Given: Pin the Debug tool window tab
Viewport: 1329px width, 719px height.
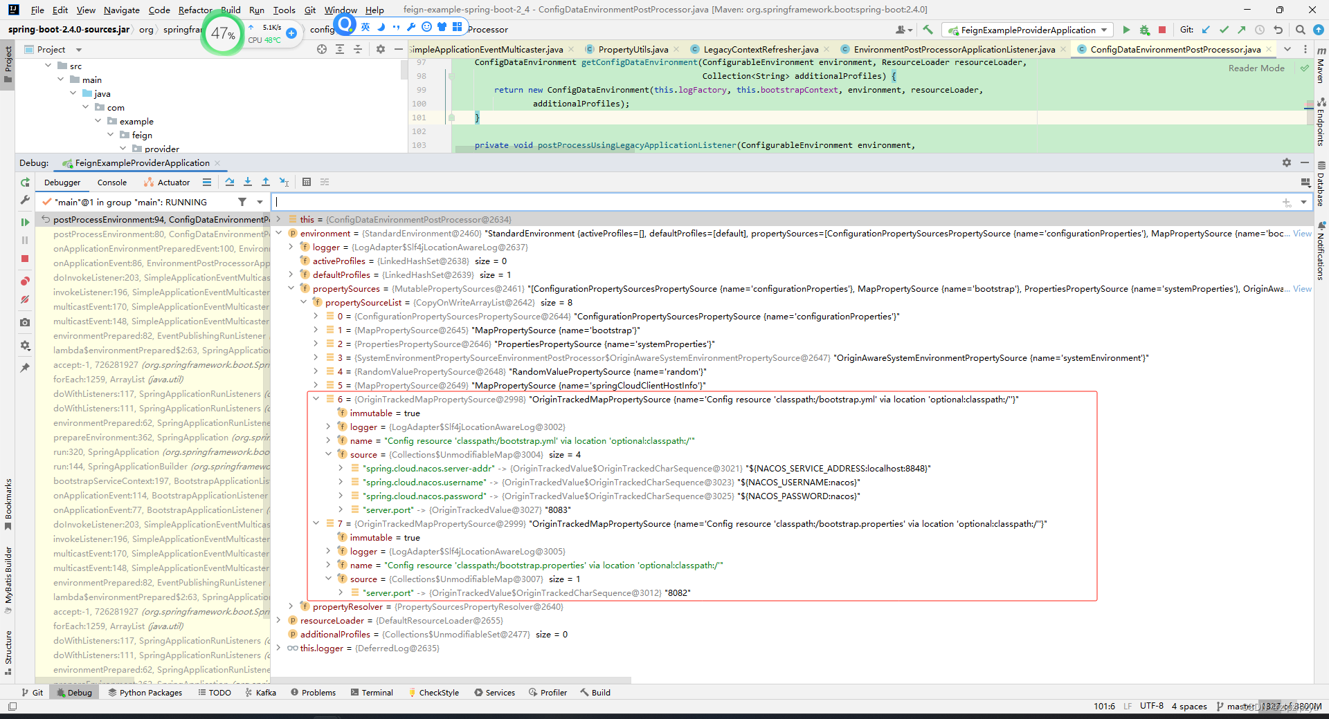Looking at the screenshot, I should (25, 367).
